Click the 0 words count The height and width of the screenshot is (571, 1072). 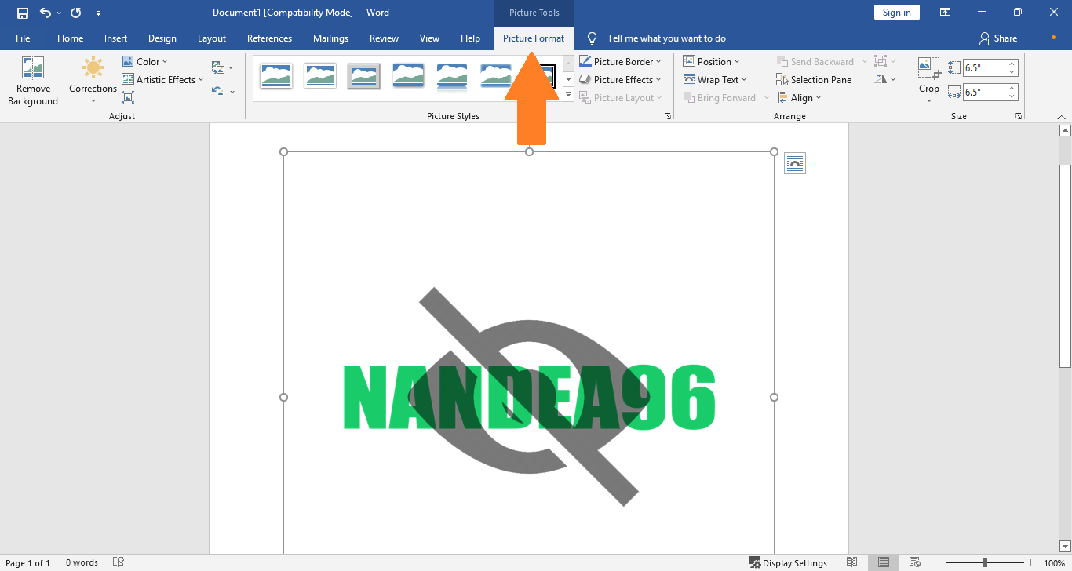click(x=82, y=562)
